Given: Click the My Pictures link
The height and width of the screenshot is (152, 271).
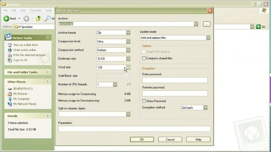Looking at the screenshot, I should tap(20, 94).
